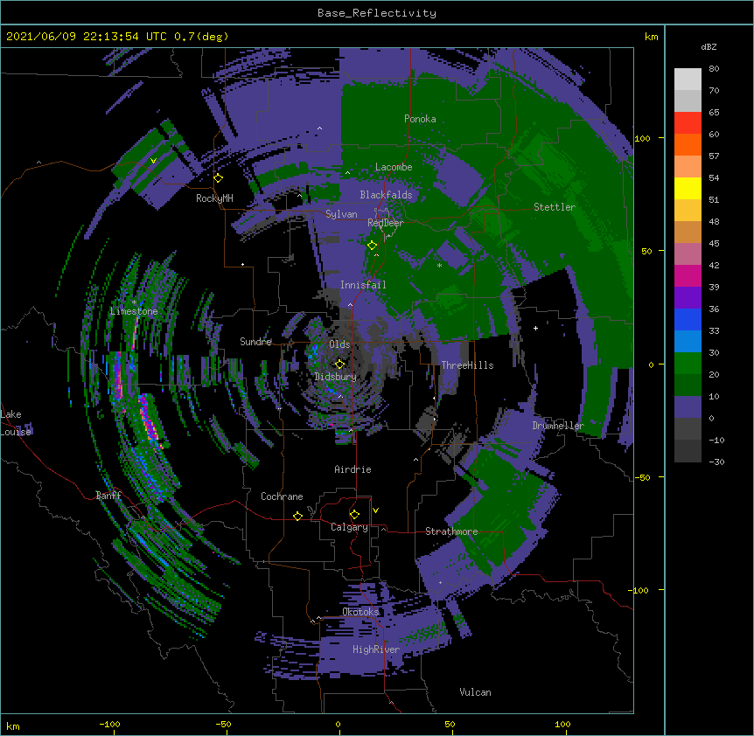This screenshot has height=736, width=754.
Task: Click the 50 tick on the bottom axis
Action: [x=450, y=724]
